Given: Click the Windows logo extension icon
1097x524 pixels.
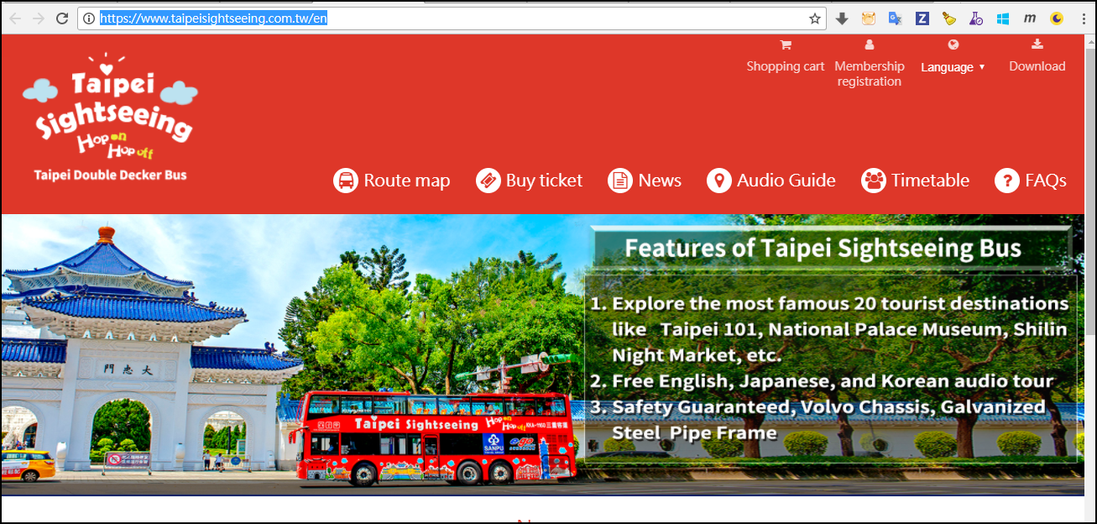Looking at the screenshot, I should [1002, 18].
